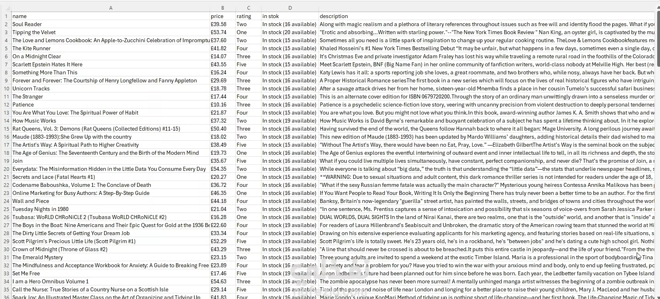Screen dimensions: 660x299
Task: Select the cell 'Tipping the Velvet'
Action: point(110,32)
